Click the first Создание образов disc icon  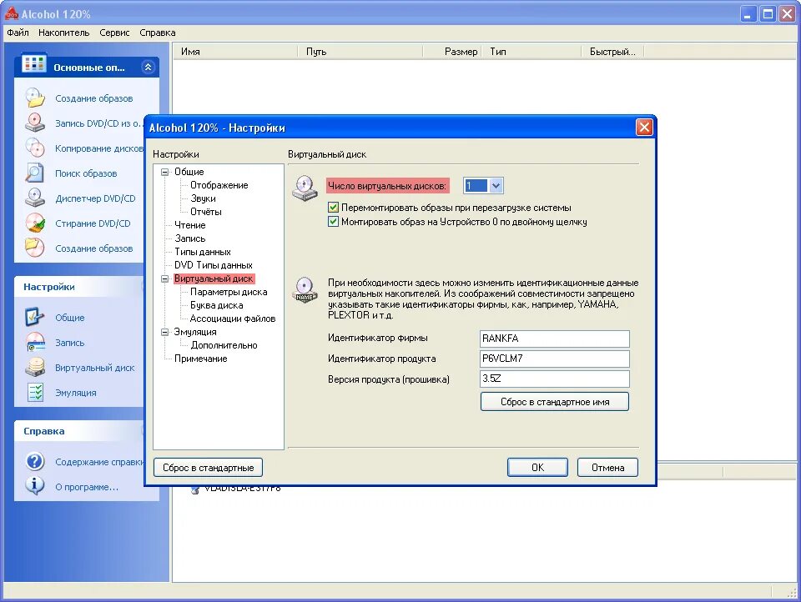coord(35,98)
